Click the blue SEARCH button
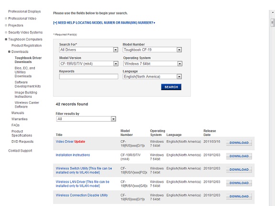 click(171, 87)
